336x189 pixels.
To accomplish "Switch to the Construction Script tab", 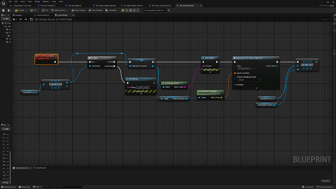I will point(42,15).
